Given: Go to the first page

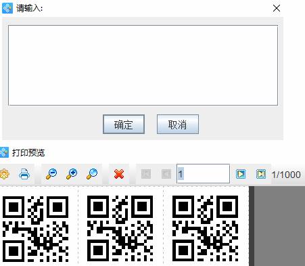Looking at the screenshot, I should pos(146,174).
